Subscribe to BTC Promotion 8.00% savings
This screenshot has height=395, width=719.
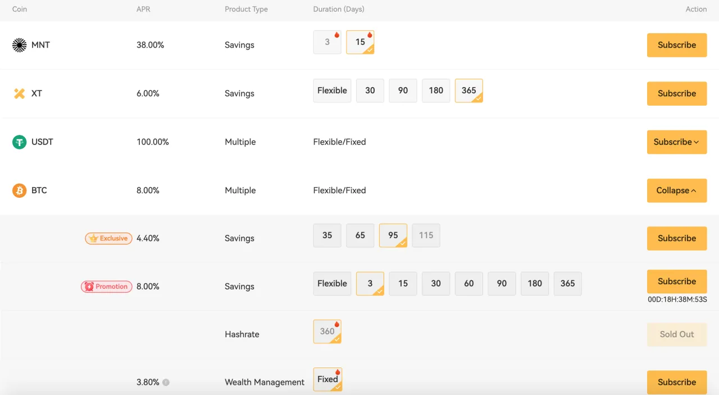tap(677, 282)
